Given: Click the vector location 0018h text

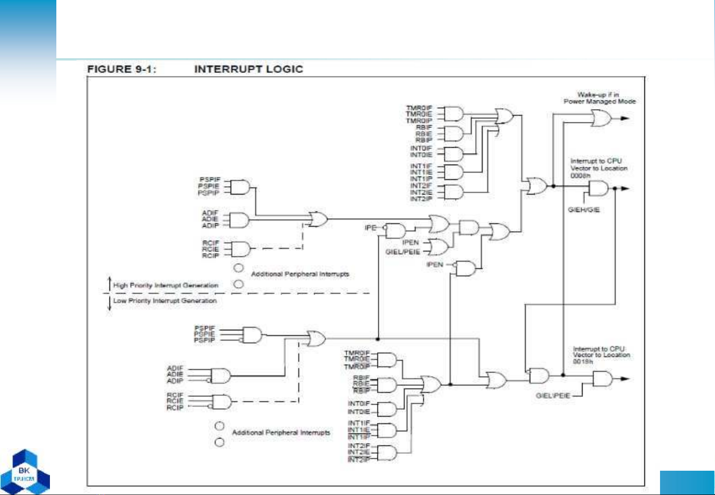Looking at the screenshot, I should click(x=583, y=362).
